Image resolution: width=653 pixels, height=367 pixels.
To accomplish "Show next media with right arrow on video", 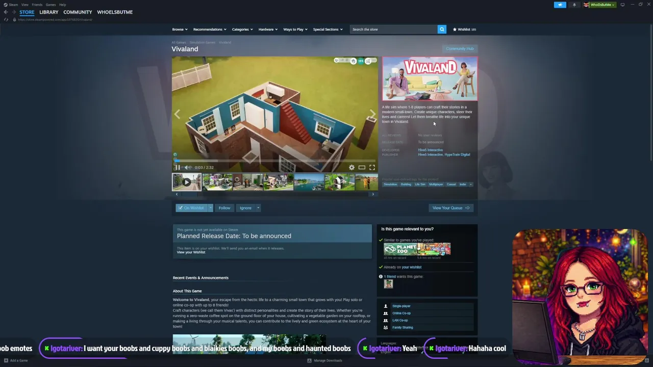I will point(372,114).
